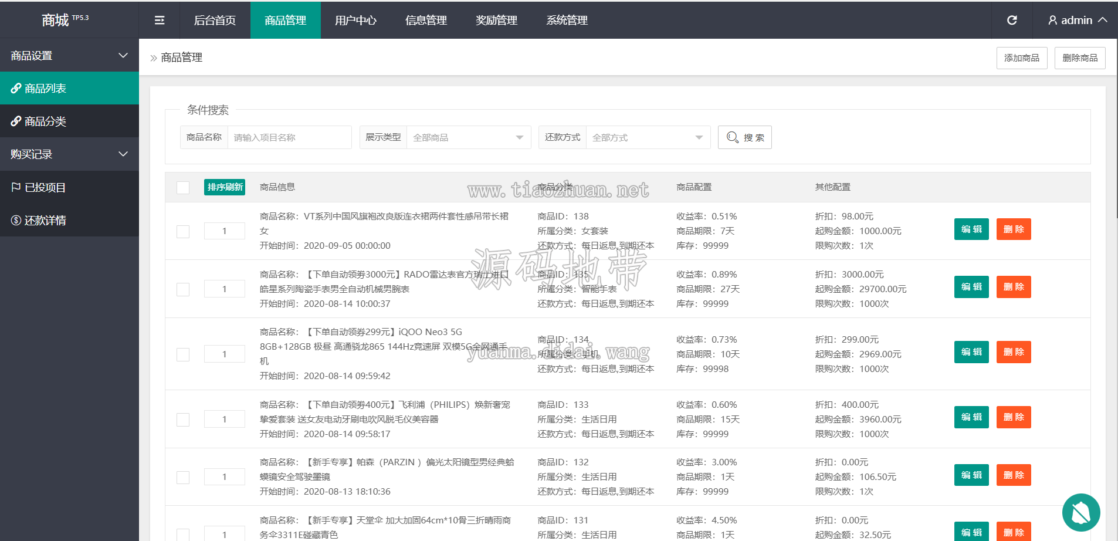Go to 商品列表 in sidebar
This screenshot has height=541, width=1118.
click(x=69, y=88)
